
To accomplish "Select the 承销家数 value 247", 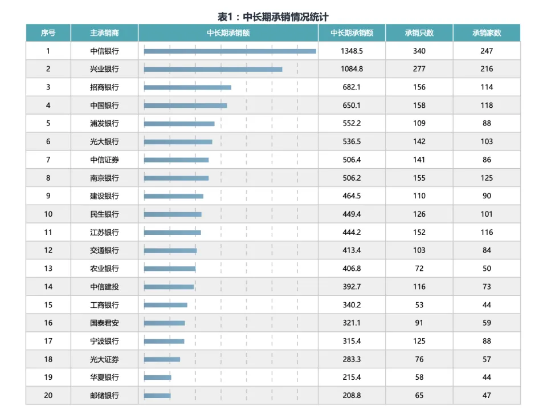I will pyautogui.click(x=487, y=51).
